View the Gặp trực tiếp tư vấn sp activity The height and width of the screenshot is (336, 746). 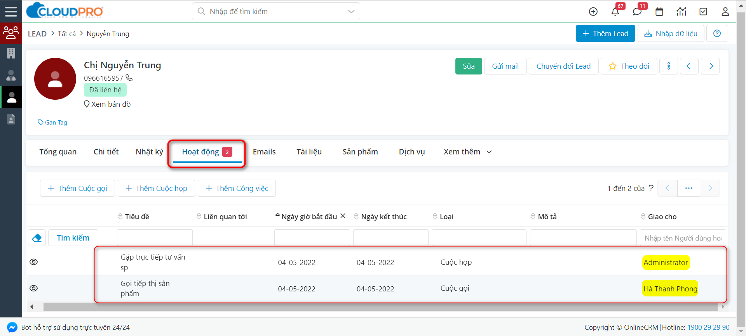pos(34,262)
